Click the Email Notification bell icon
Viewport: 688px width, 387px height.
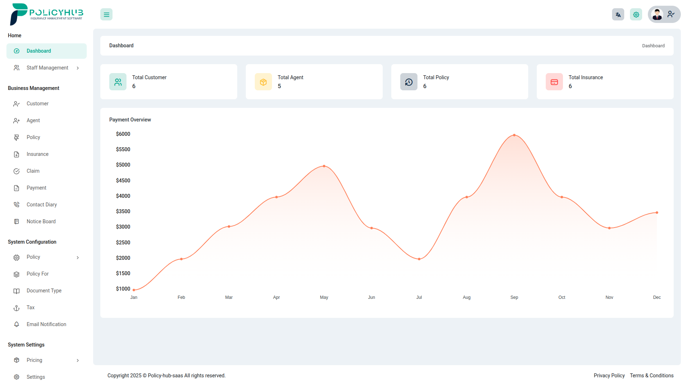pos(16,325)
